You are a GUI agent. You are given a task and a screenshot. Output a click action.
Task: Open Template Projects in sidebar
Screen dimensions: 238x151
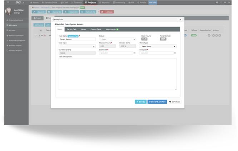point(14,50)
